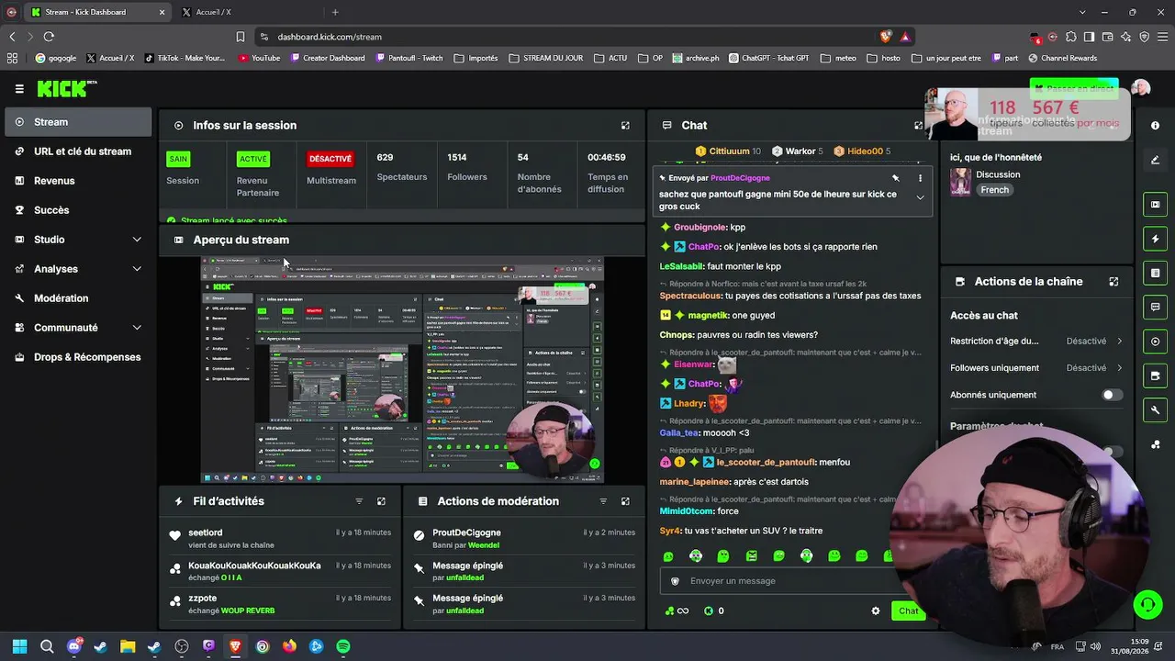Open Followers uniquement settings chevron
Image resolution: width=1175 pixels, height=661 pixels.
(1120, 368)
